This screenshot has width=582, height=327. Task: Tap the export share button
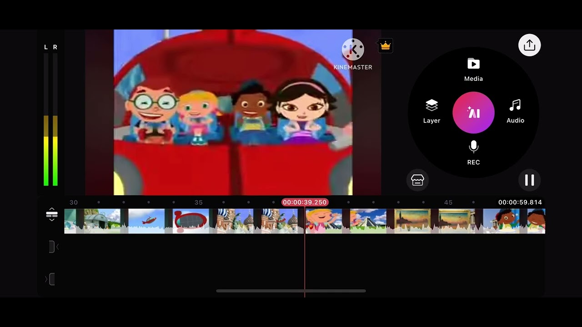pos(530,45)
